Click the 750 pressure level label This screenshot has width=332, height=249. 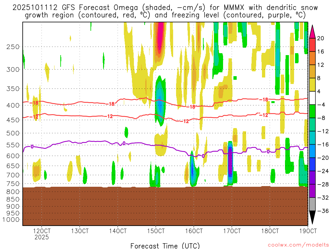point(13,184)
